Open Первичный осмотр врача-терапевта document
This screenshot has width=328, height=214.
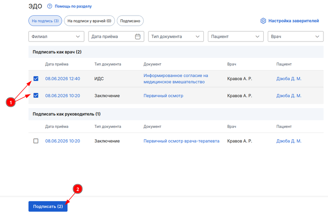[181, 141]
